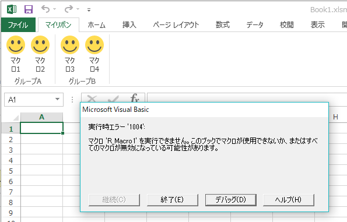Redo the last action
The height and width of the screenshot is (222, 347).
pos(69,9)
